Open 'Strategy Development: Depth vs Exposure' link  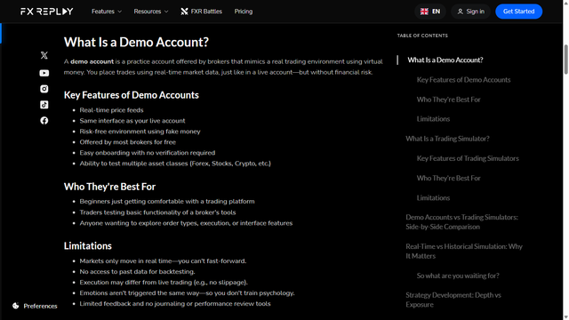[453, 300]
